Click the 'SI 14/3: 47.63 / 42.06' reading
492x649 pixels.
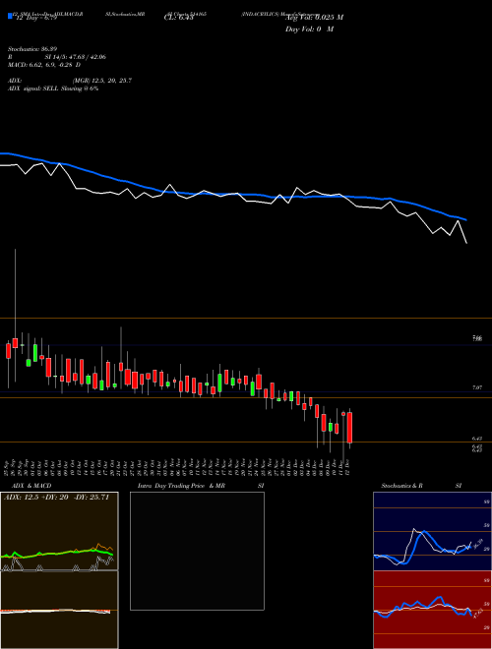(76, 57)
